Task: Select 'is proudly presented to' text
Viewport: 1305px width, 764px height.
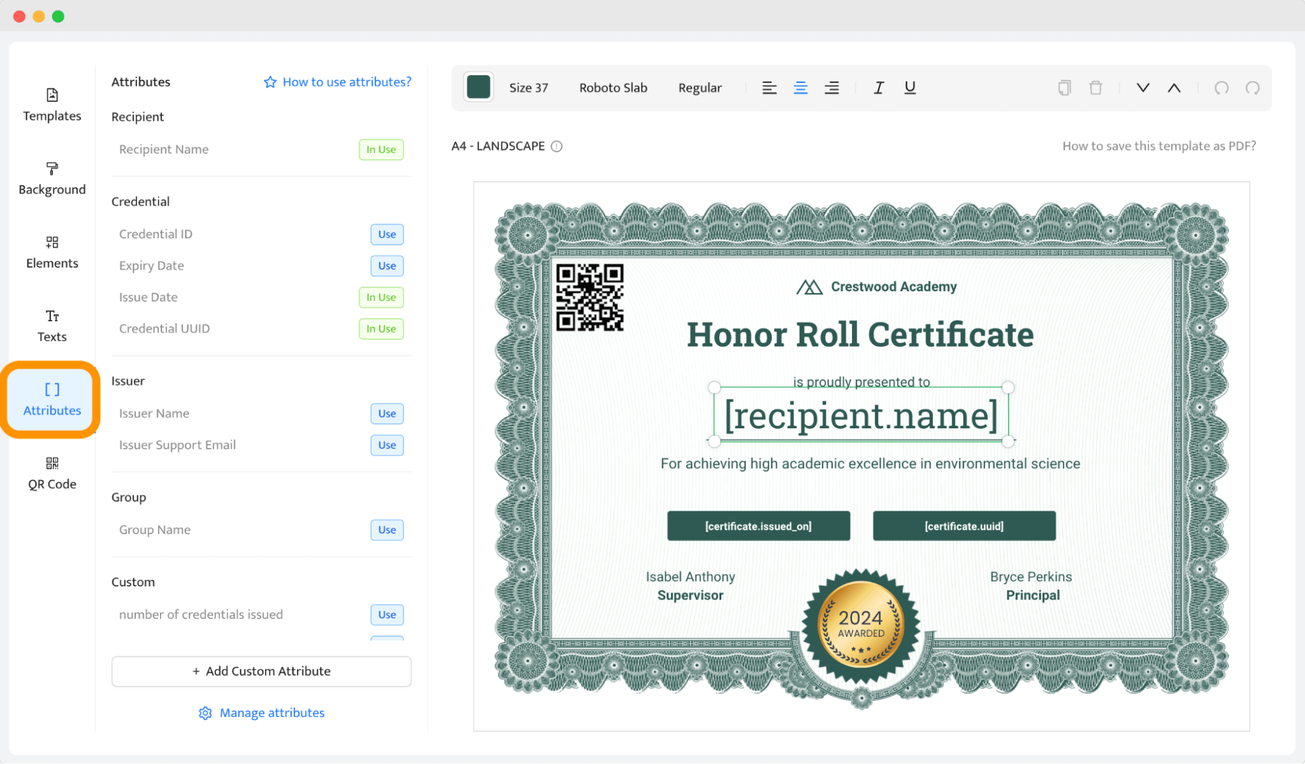Action: 861,381
